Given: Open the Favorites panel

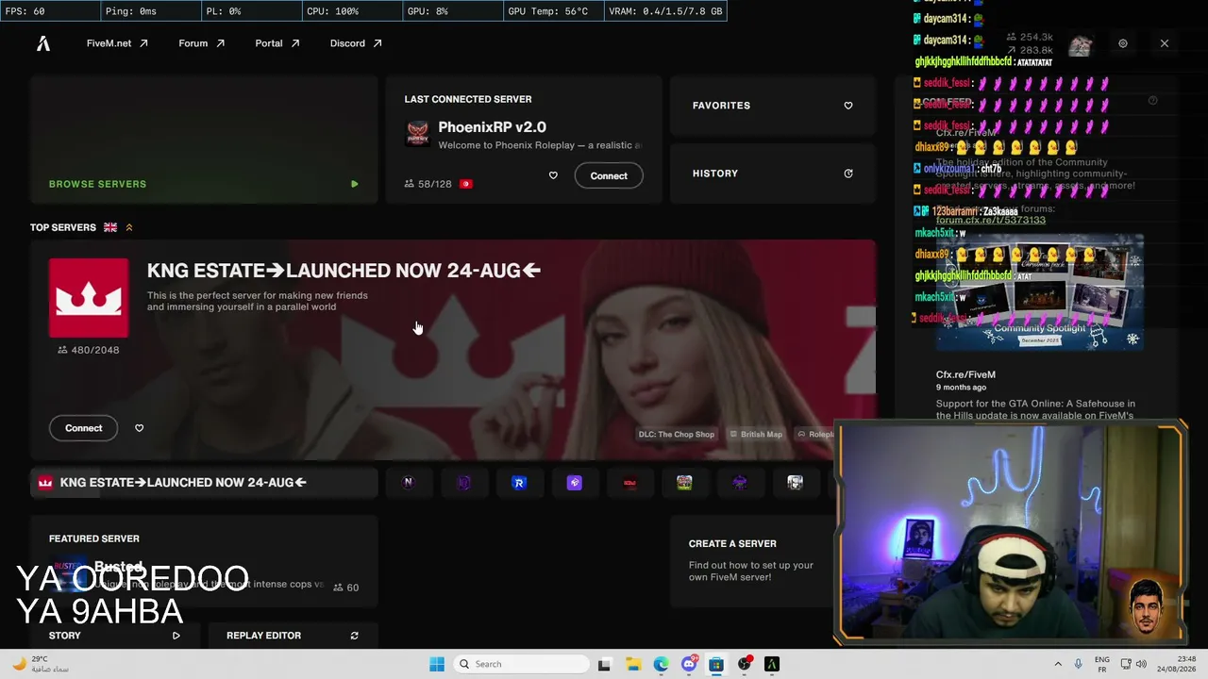Looking at the screenshot, I should tap(773, 106).
